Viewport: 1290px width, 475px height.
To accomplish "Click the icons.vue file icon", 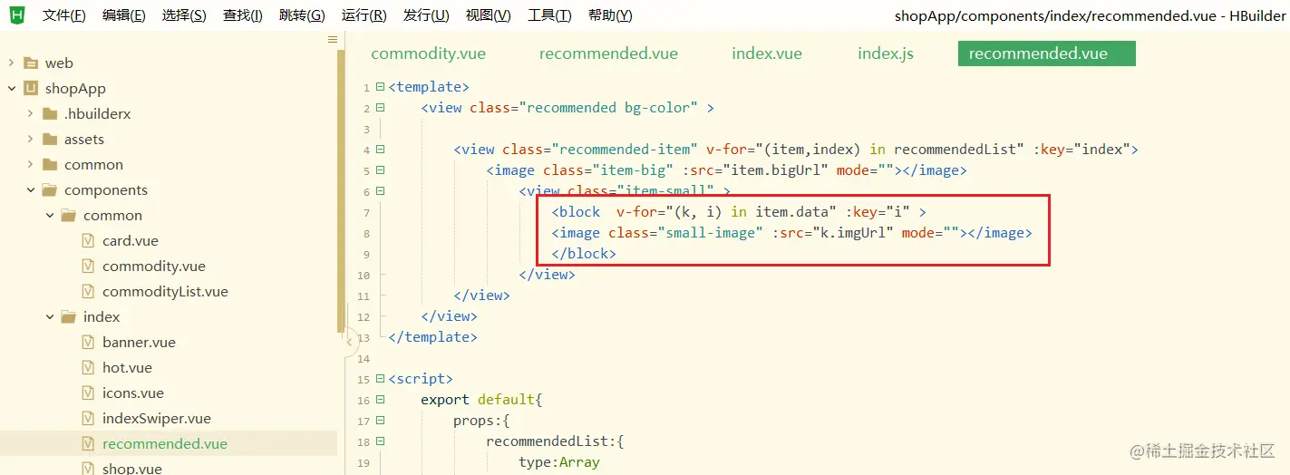I will tap(88, 393).
